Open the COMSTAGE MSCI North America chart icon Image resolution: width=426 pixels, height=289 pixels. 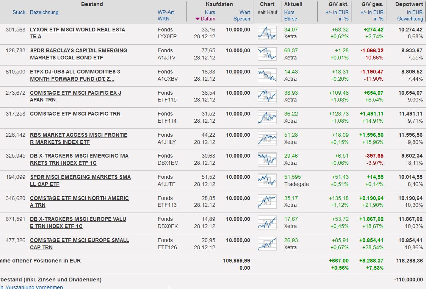267,202
